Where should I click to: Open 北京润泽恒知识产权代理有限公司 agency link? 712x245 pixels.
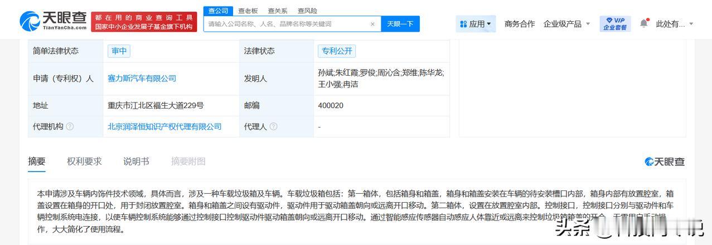(x=164, y=127)
